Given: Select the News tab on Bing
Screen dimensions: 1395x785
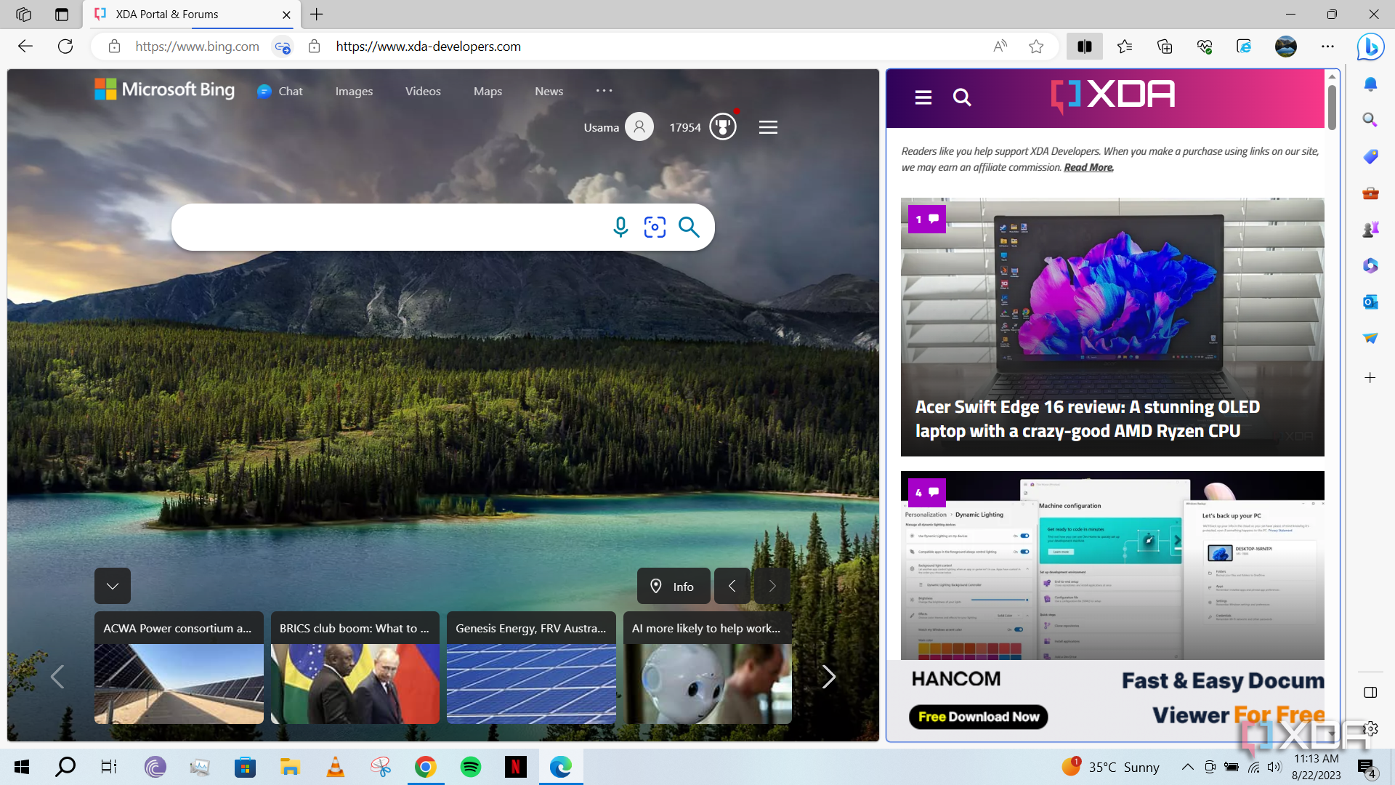Looking at the screenshot, I should [x=549, y=92].
